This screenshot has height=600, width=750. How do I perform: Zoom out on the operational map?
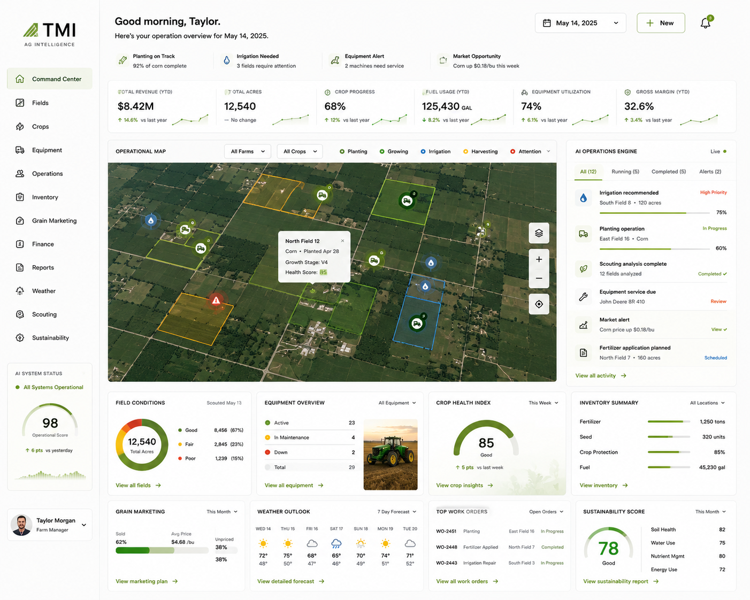click(x=539, y=278)
